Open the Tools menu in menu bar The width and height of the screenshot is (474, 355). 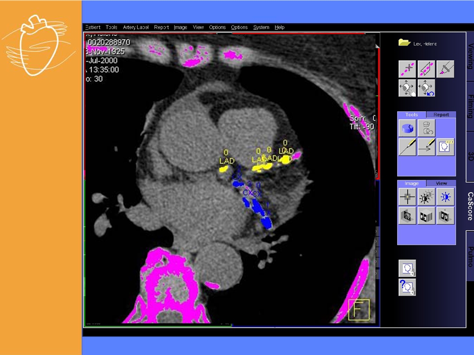111,27
